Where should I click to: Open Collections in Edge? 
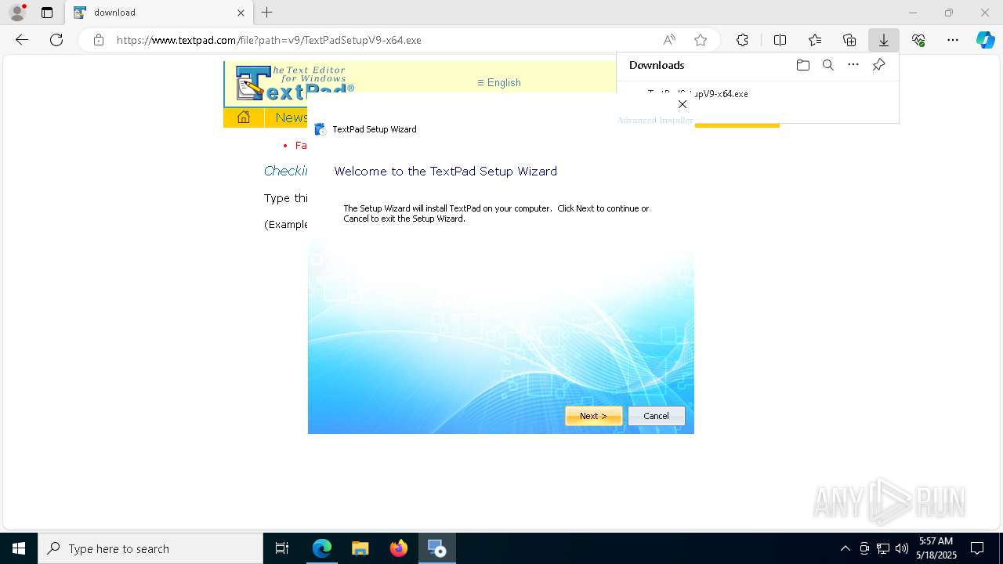[849, 40]
